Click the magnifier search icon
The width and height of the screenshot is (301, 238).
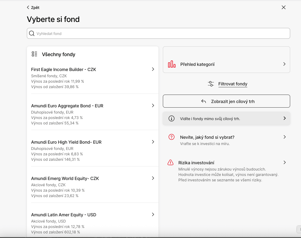coord(32,33)
